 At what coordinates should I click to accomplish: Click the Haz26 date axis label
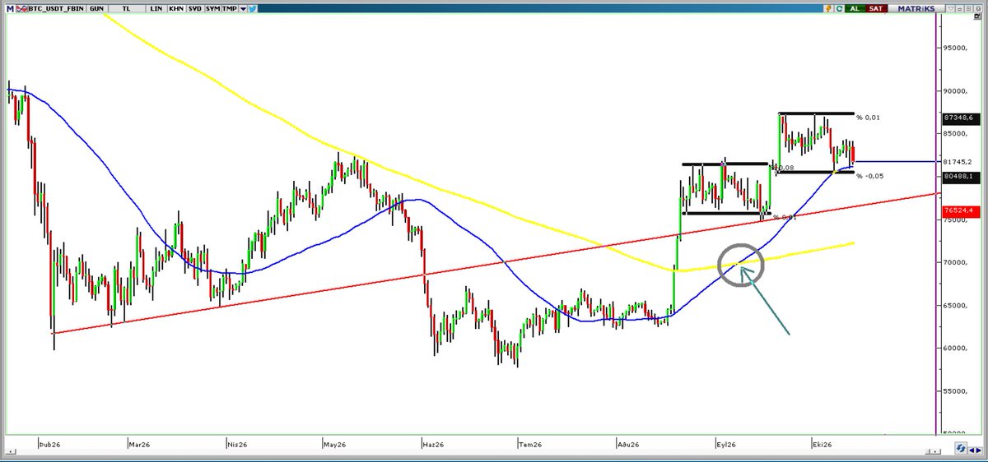click(x=431, y=444)
